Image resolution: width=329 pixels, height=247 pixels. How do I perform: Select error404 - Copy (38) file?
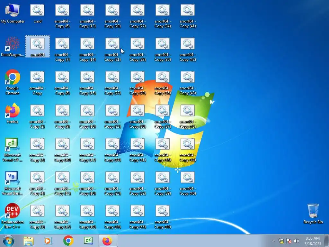163,150
